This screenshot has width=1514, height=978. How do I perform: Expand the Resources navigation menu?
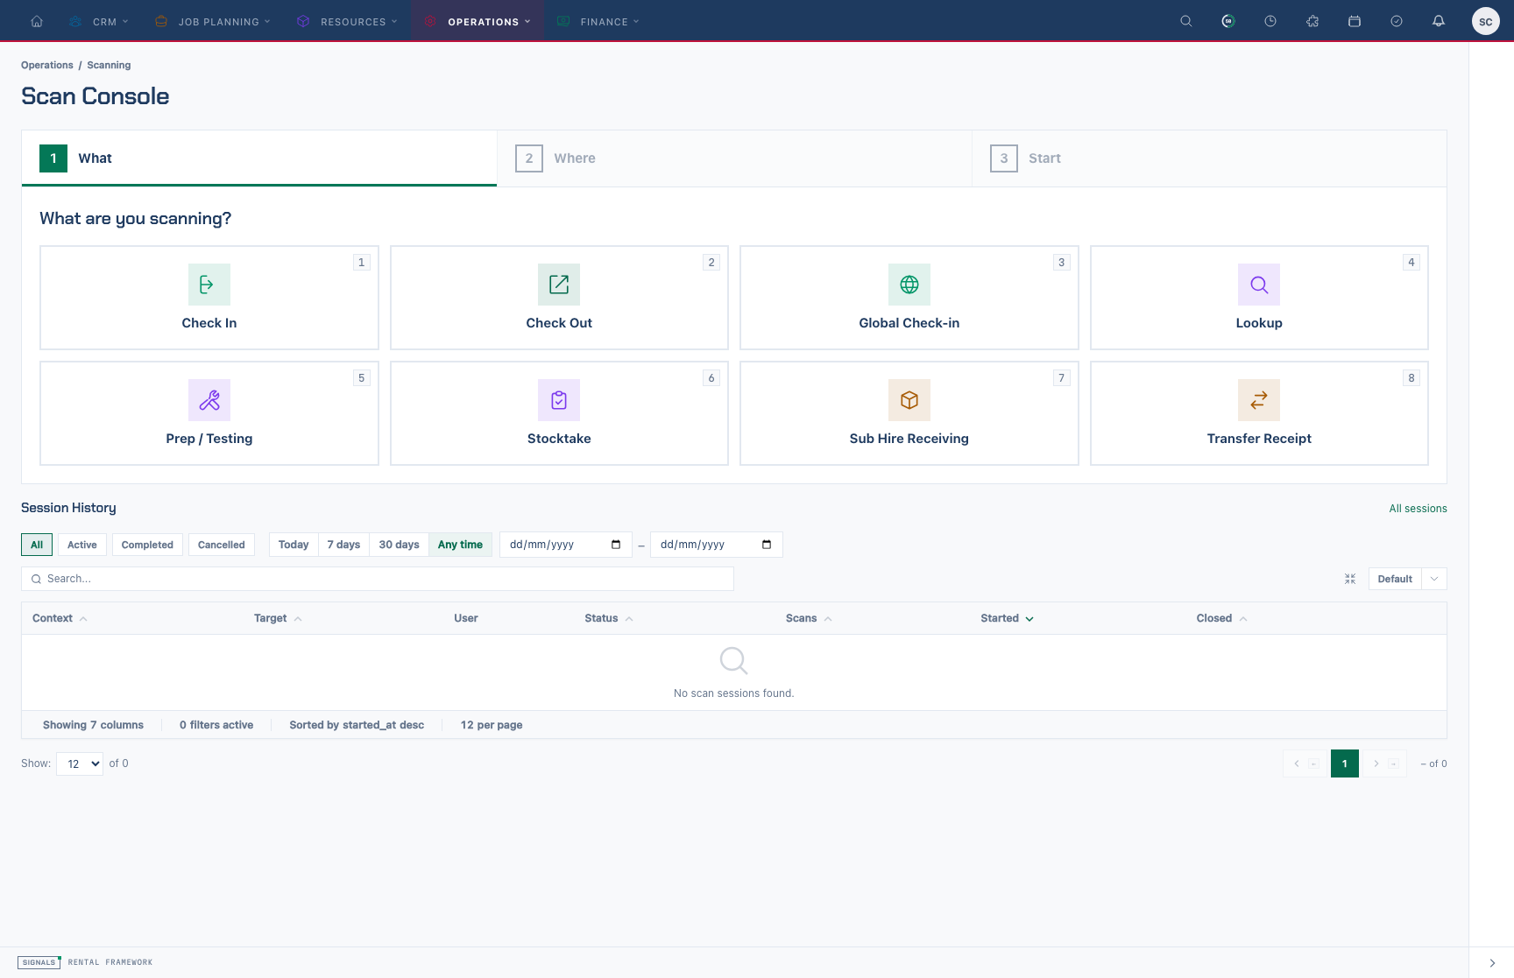pos(347,21)
